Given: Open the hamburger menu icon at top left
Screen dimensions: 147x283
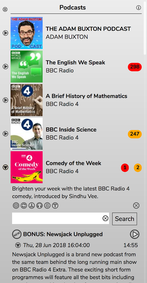Looking at the screenshot, I should pyautogui.click(x=5, y=9).
